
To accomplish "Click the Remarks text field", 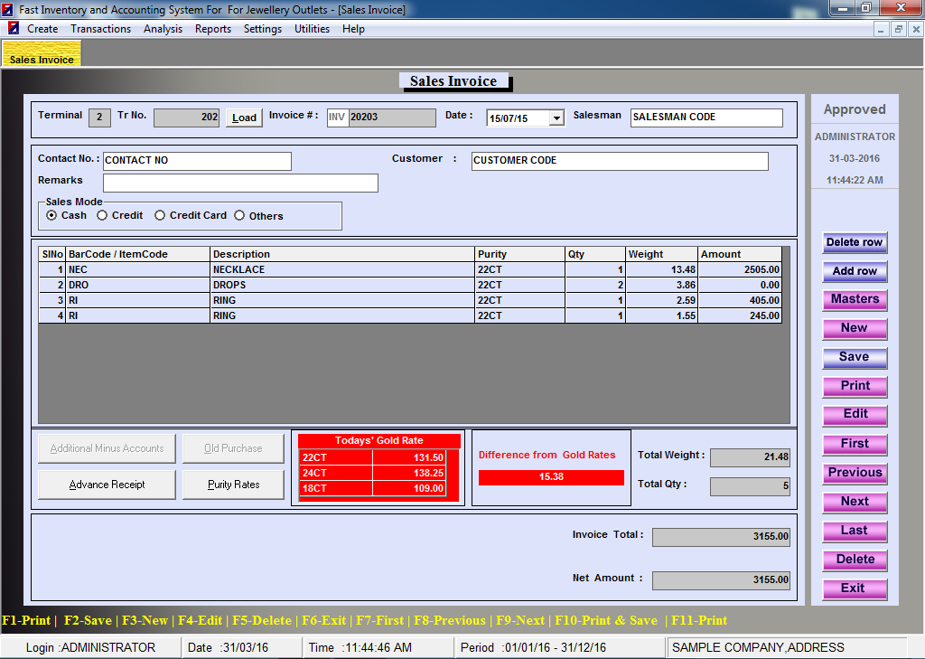I will pos(240,184).
